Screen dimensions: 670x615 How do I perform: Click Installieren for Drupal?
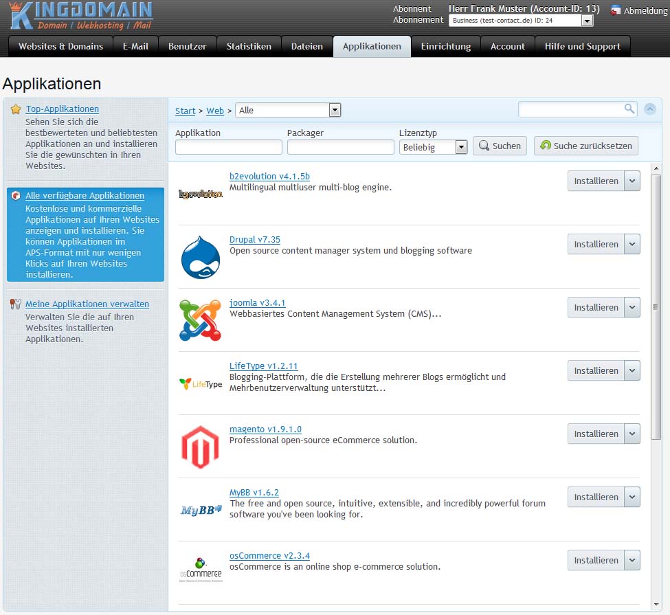coord(596,244)
